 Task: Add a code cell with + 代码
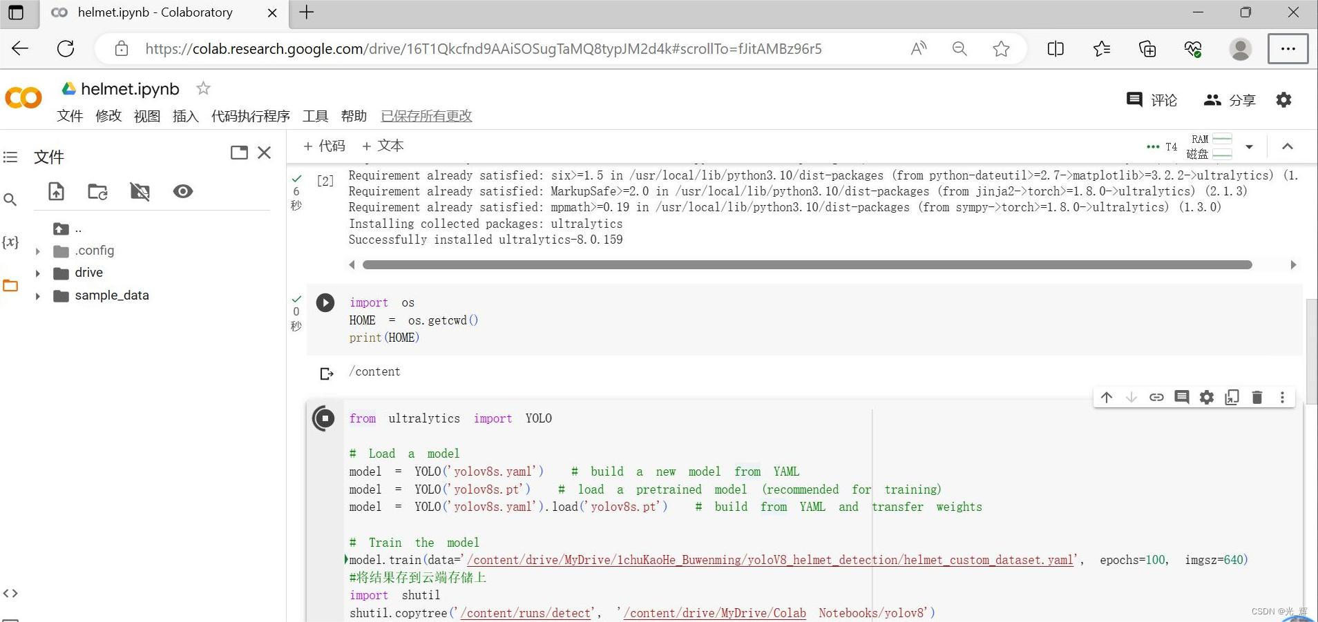tap(324, 146)
